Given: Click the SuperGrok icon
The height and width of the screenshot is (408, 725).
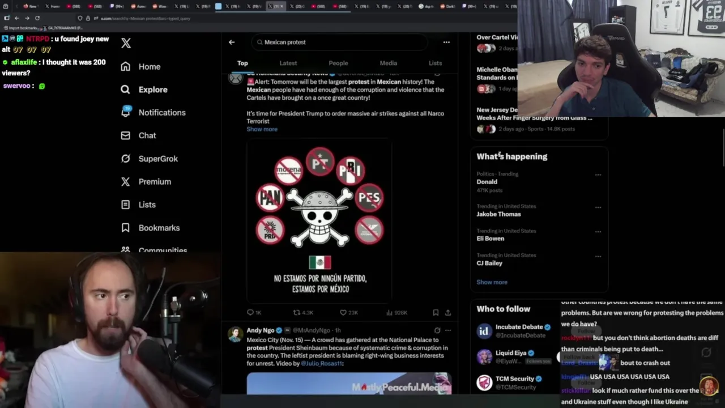Looking at the screenshot, I should 126,159.
